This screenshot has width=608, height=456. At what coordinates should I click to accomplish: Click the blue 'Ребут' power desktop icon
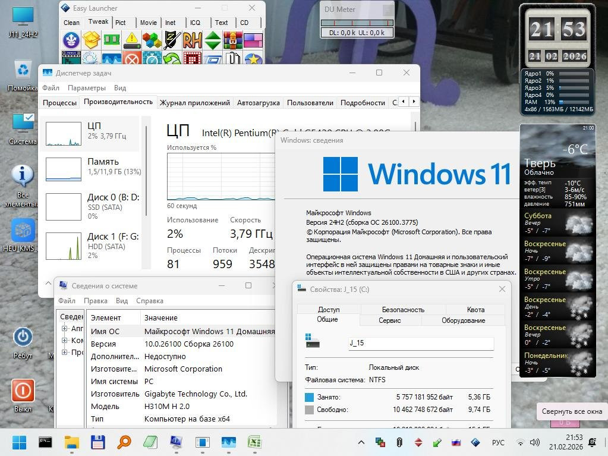(x=23, y=337)
